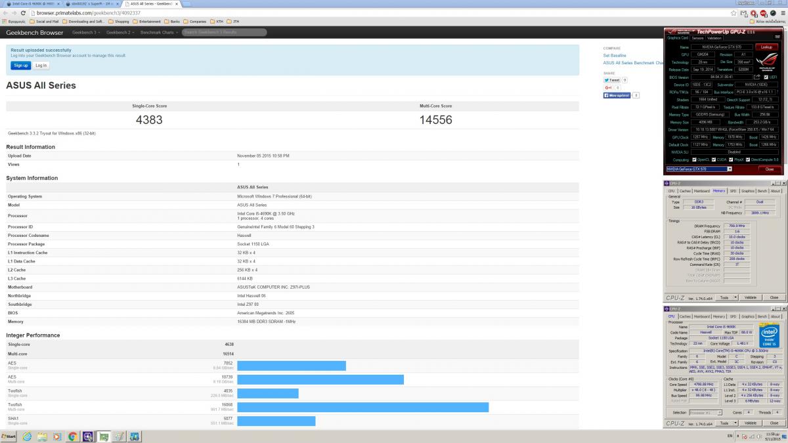Open Tools dropdown arrow in CPU-Z CPU window
The height and width of the screenshot is (443, 788).
pyautogui.click(x=735, y=423)
